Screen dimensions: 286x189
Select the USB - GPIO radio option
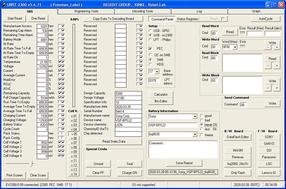point(150,31)
